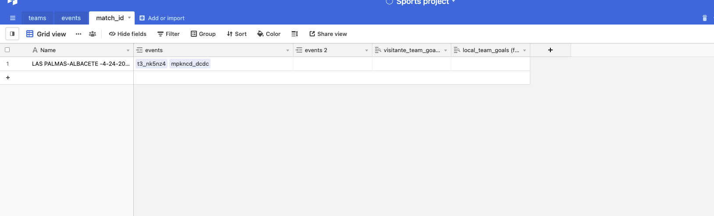Open the Grid view switcher
Image resolution: width=714 pixels, height=216 pixels.
click(46, 34)
